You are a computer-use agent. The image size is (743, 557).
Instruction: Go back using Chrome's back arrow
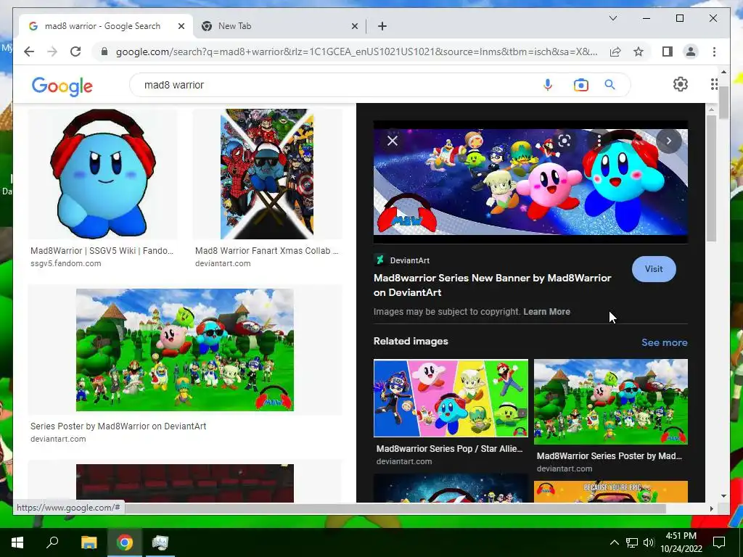coord(29,51)
